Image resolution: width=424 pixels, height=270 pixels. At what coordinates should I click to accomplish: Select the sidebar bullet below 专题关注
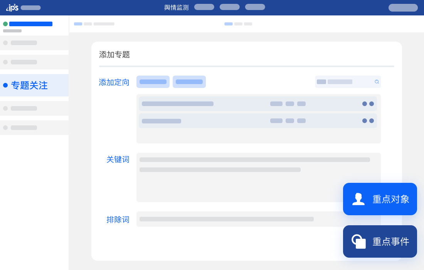click(x=5, y=108)
